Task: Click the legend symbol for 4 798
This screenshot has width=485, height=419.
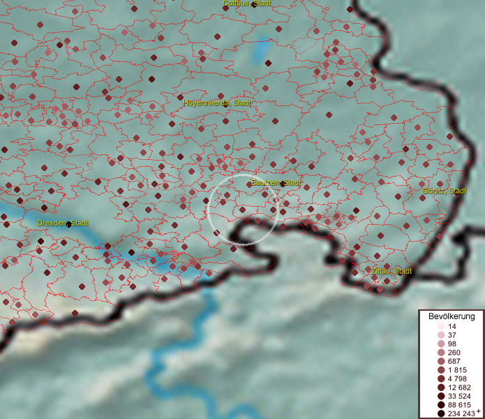Action: [x=441, y=378]
